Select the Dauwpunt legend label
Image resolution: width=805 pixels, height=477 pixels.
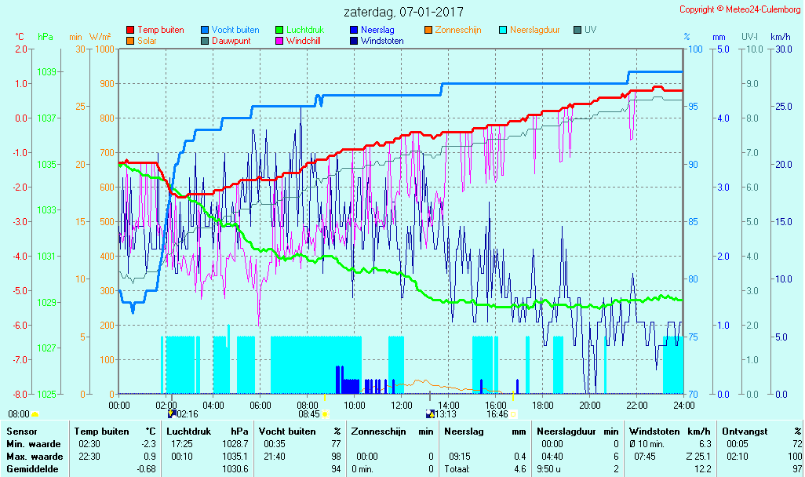pos(231,41)
